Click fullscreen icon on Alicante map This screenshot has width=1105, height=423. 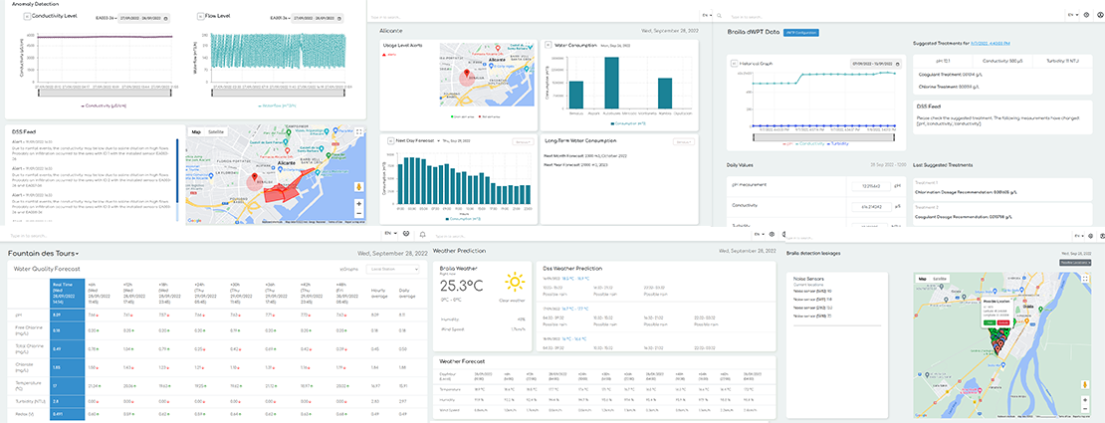(x=359, y=131)
